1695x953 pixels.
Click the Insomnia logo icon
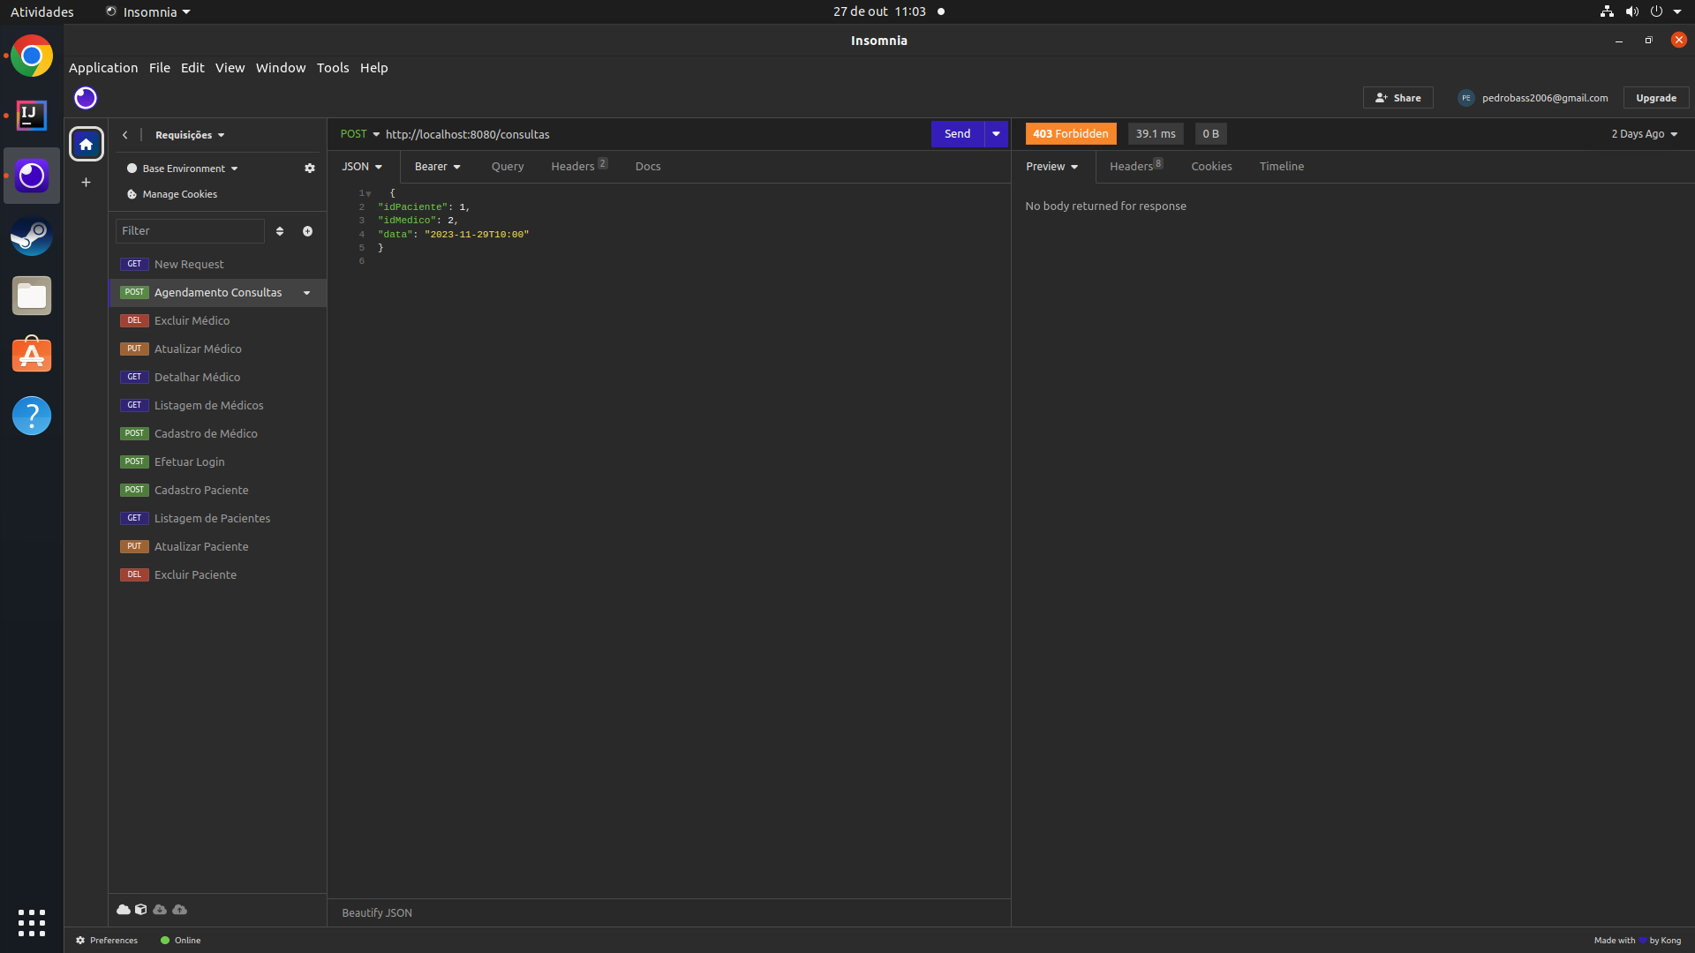(86, 98)
